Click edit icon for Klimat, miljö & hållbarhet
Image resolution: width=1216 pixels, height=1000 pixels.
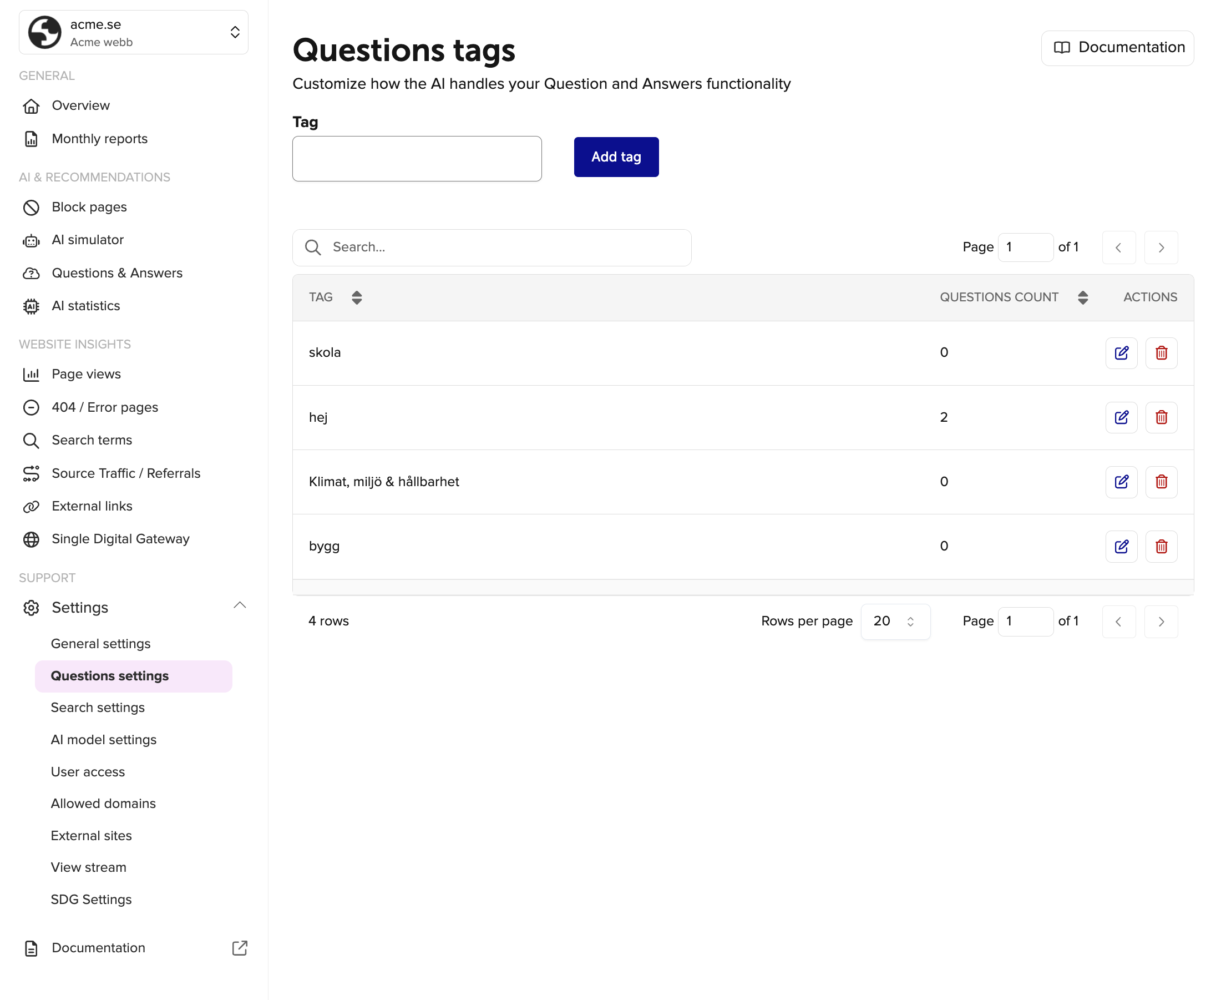tap(1121, 482)
